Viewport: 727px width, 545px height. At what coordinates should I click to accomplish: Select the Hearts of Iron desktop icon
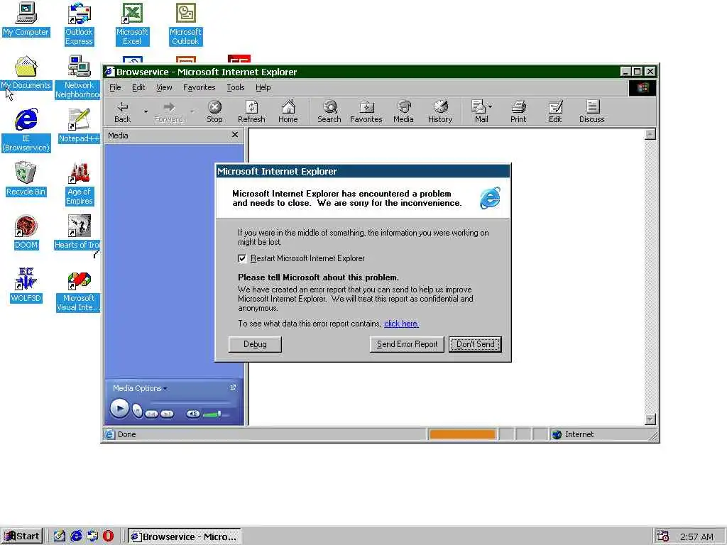(x=77, y=232)
